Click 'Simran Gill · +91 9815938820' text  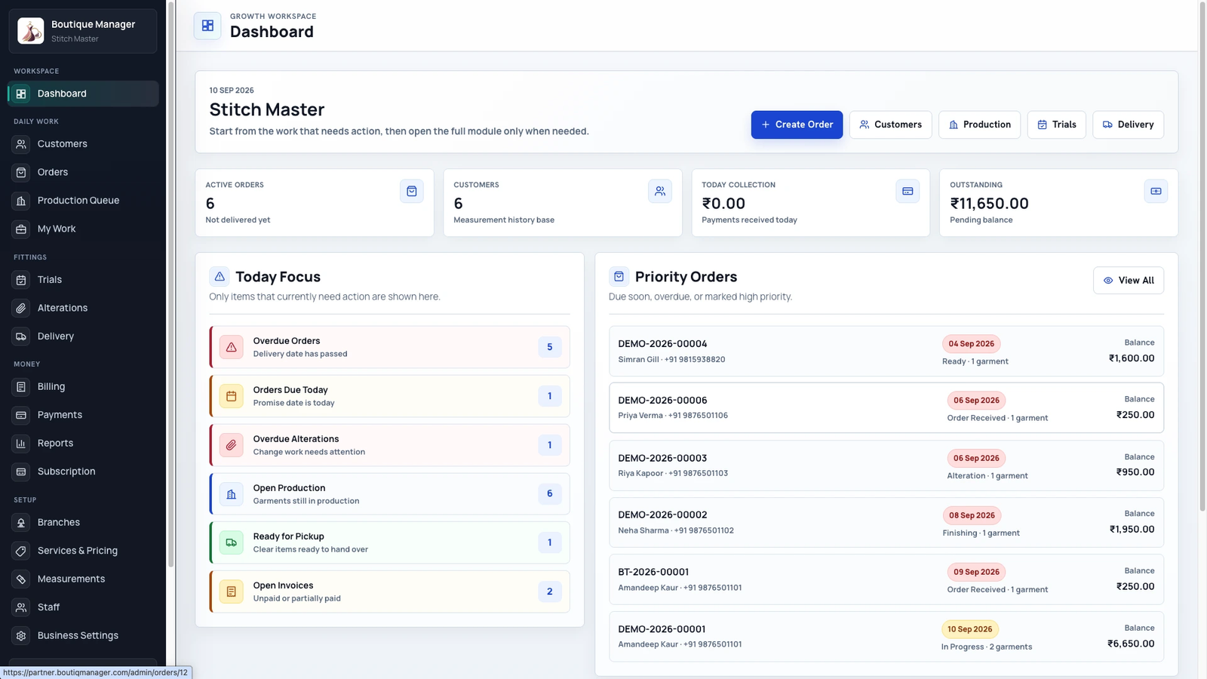(671, 360)
